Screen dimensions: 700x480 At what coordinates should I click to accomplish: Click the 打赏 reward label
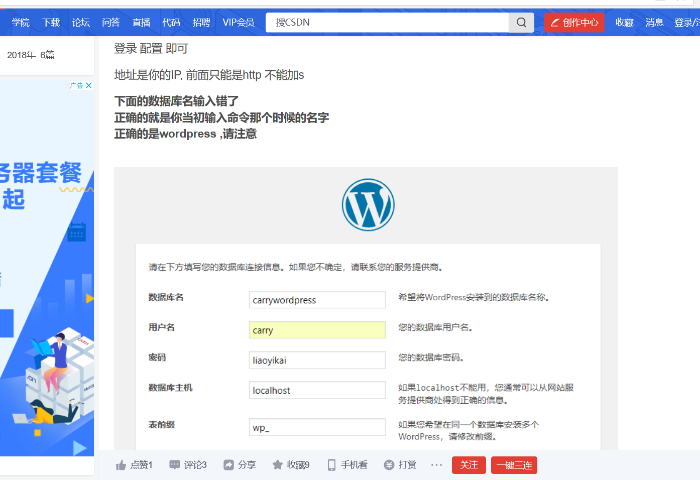[x=407, y=465]
